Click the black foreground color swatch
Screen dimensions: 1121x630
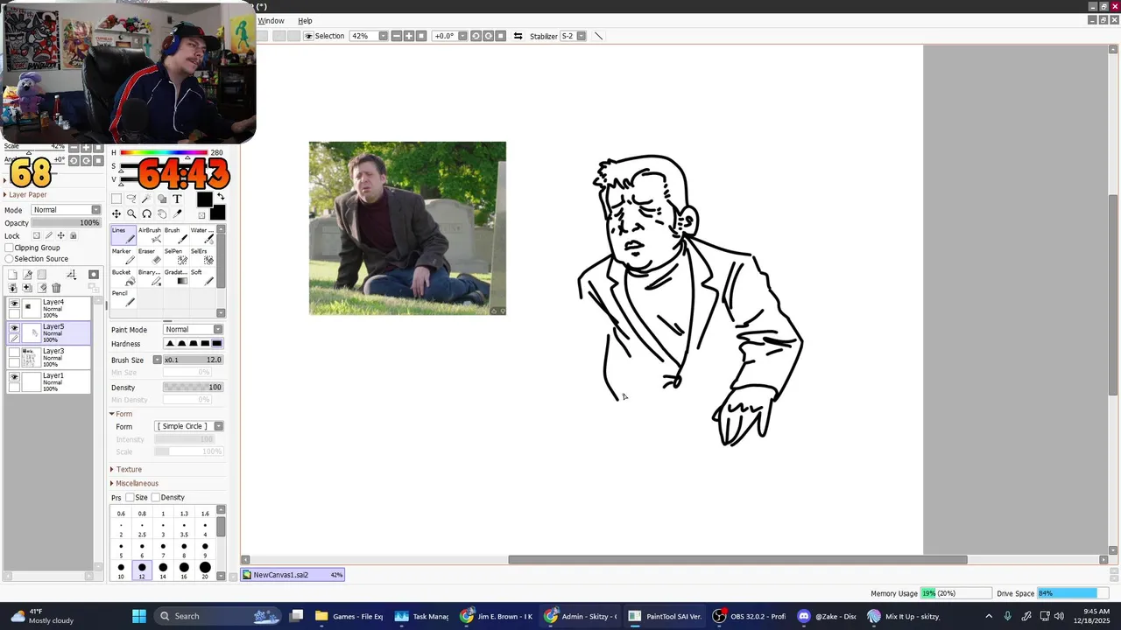point(204,199)
